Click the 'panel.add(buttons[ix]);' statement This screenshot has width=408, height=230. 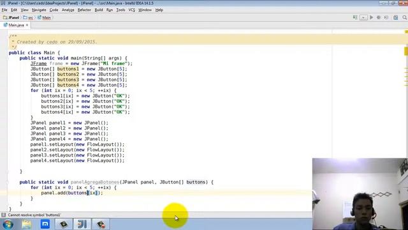tap(72, 193)
